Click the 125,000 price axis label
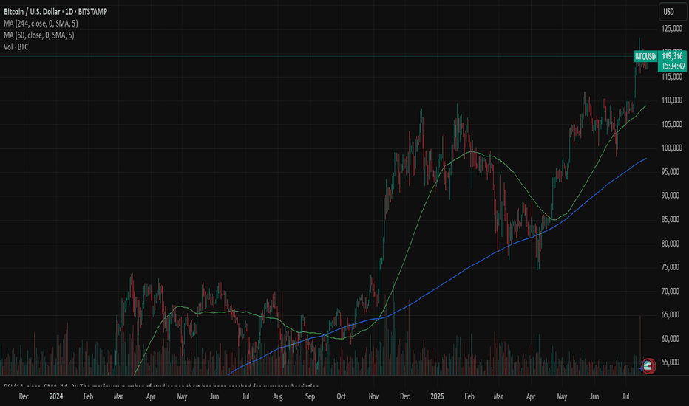Screen dimensions: 689x406 coord(672,29)
